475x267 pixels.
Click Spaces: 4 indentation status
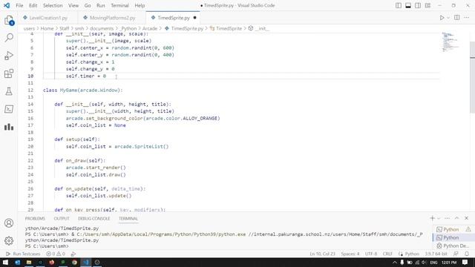[x=350, y=254]
